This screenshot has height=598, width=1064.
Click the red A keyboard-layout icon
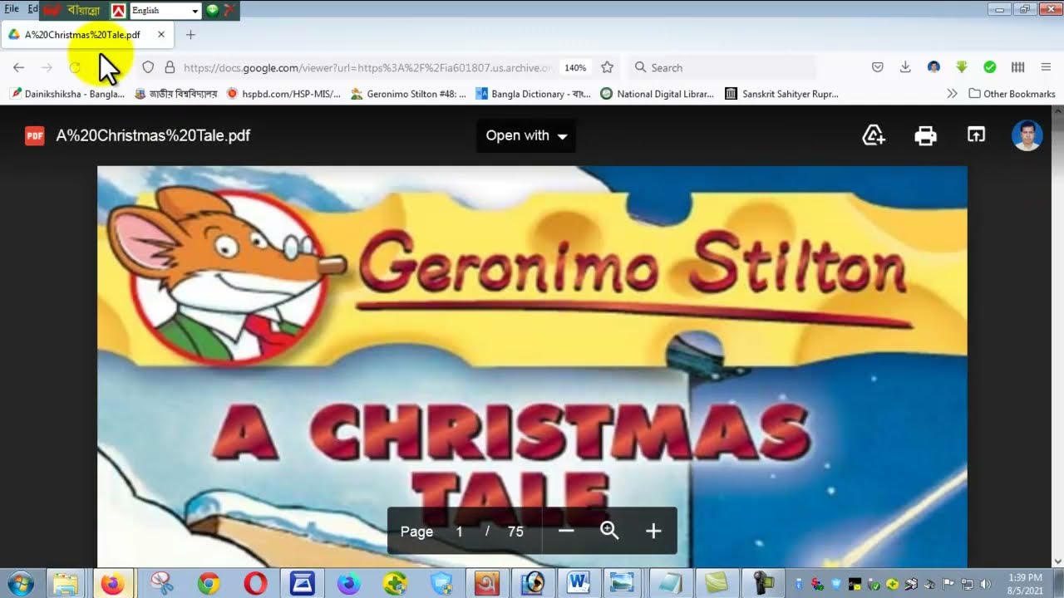119,11
